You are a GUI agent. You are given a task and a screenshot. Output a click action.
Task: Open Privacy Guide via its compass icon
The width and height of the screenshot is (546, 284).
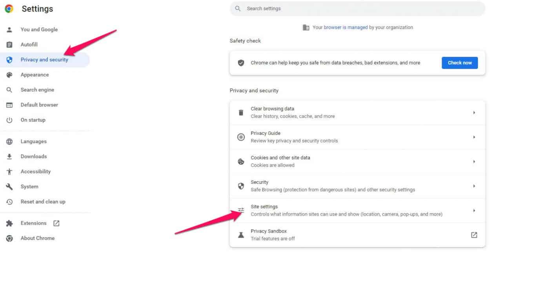(240, 137)
